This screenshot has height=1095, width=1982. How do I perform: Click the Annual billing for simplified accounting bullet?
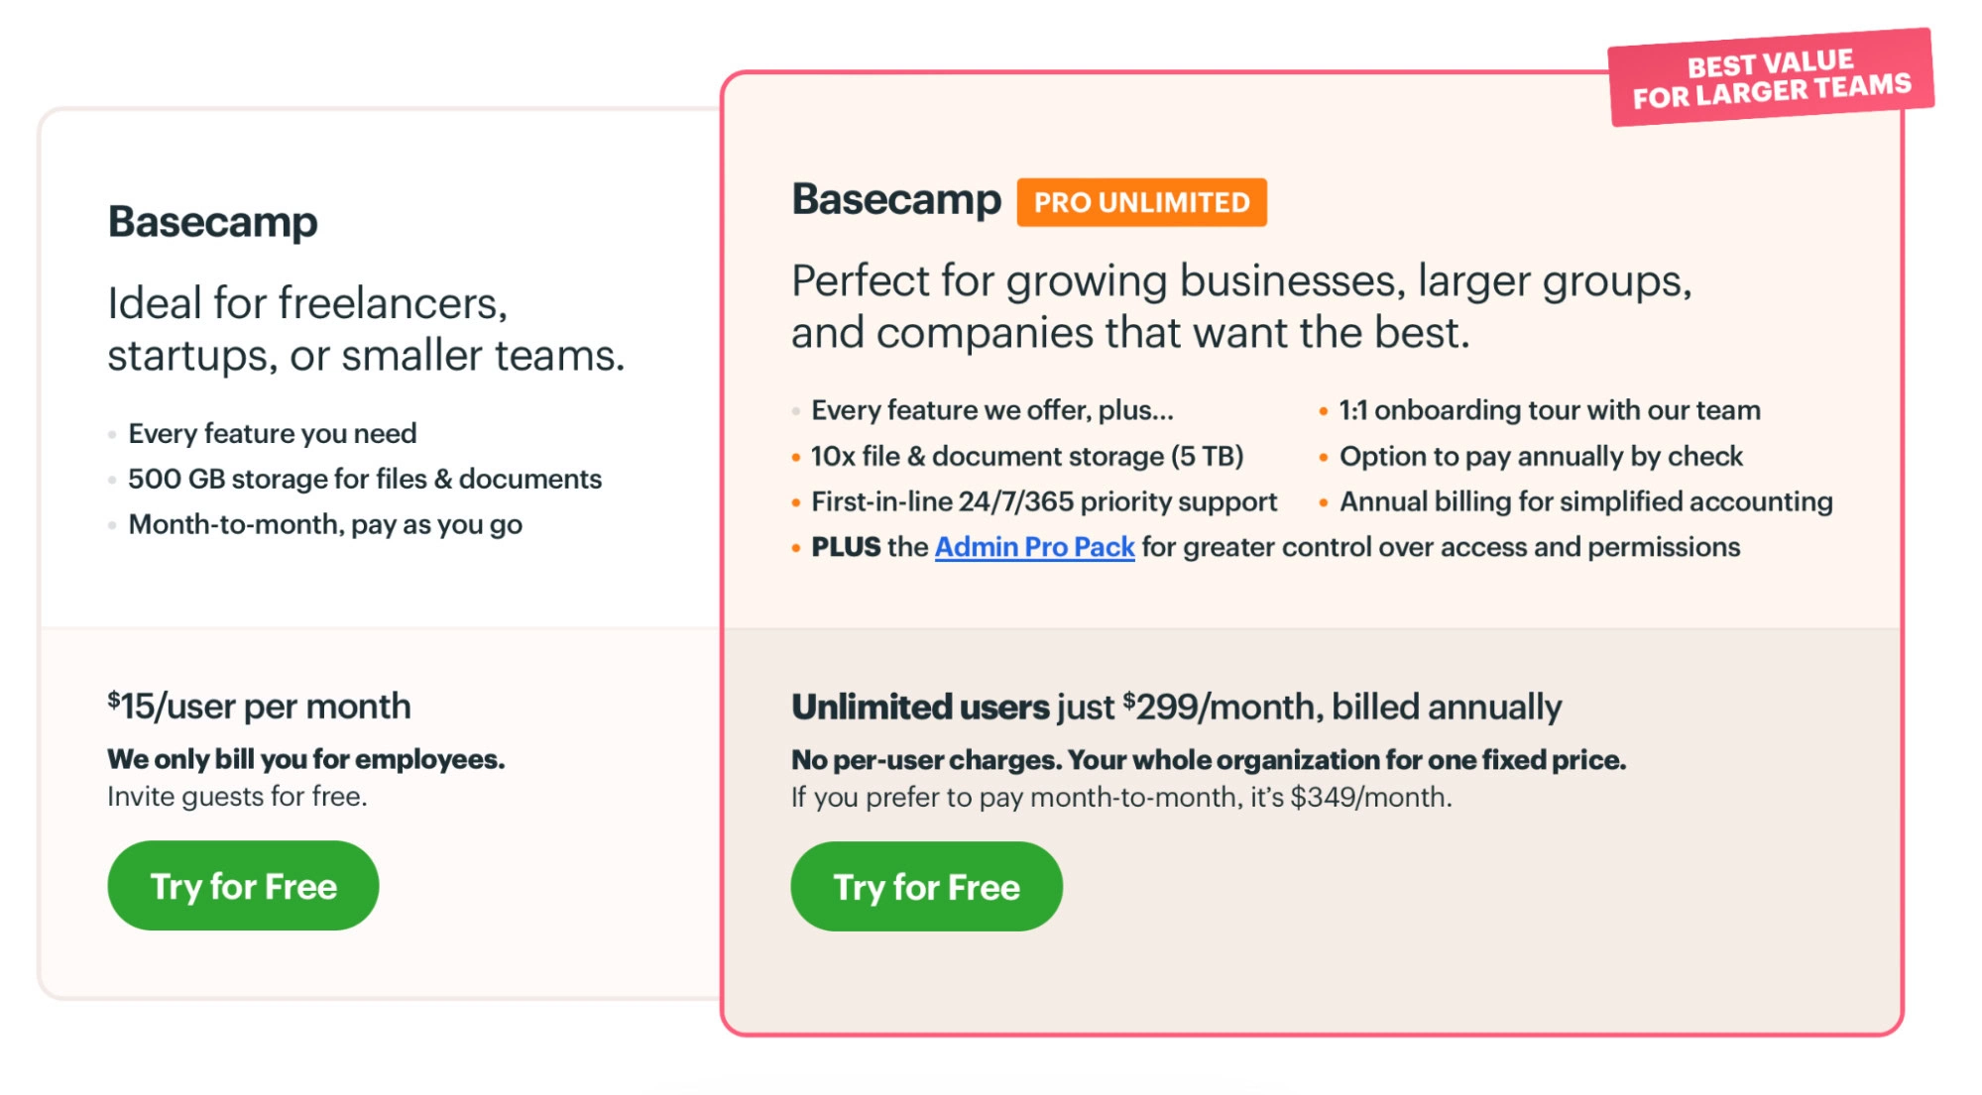pyautogui.click(x=1585, y=501)
